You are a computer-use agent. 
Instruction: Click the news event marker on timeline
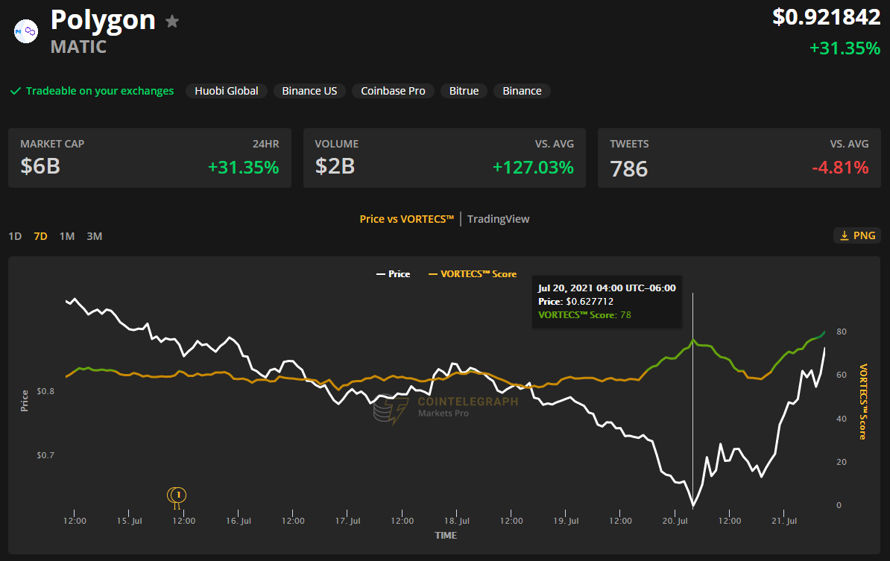pos(177,495)
